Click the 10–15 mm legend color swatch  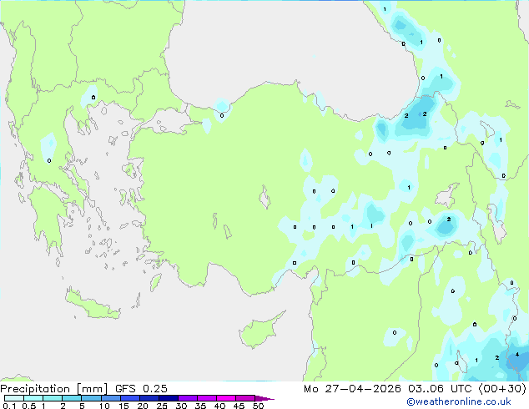(x=110, y=398)
